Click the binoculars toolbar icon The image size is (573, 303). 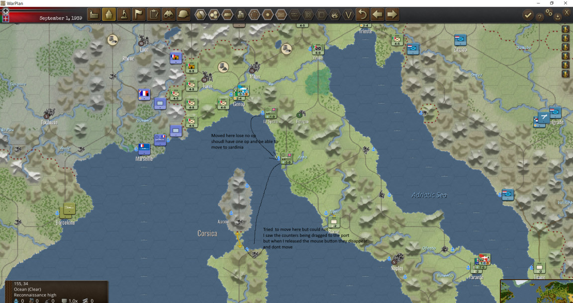pos(169,14)
